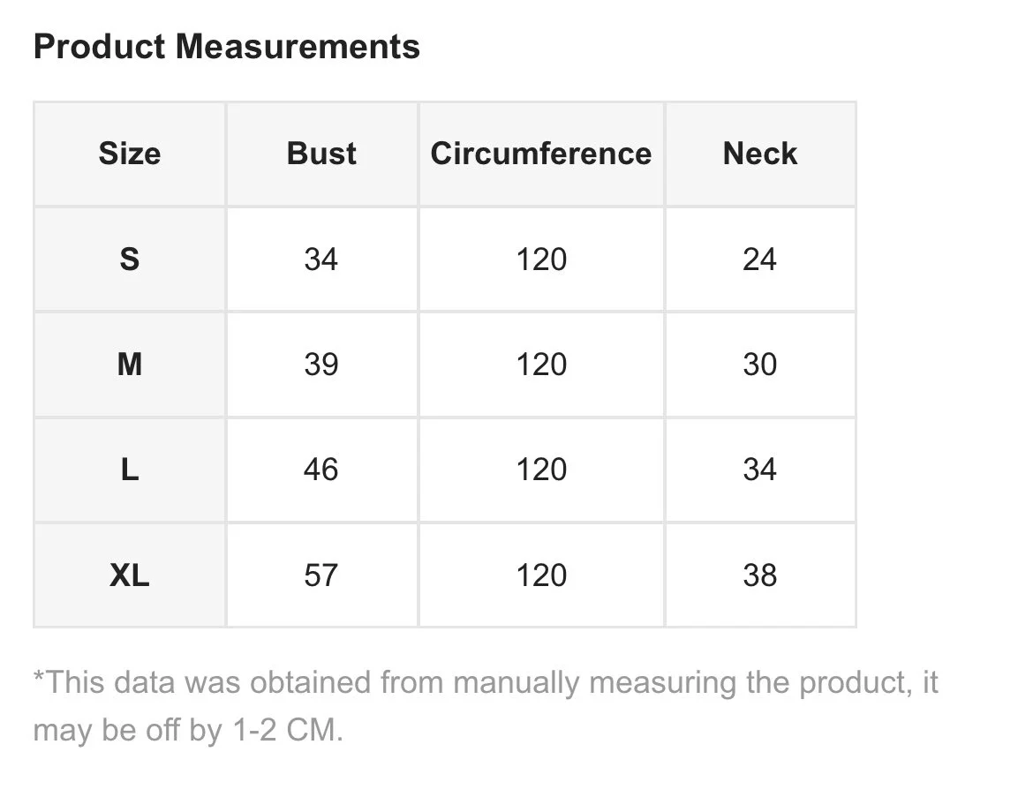Select the L size row label
This screenshot has width=1033, height=797.
tap(130, 470)
